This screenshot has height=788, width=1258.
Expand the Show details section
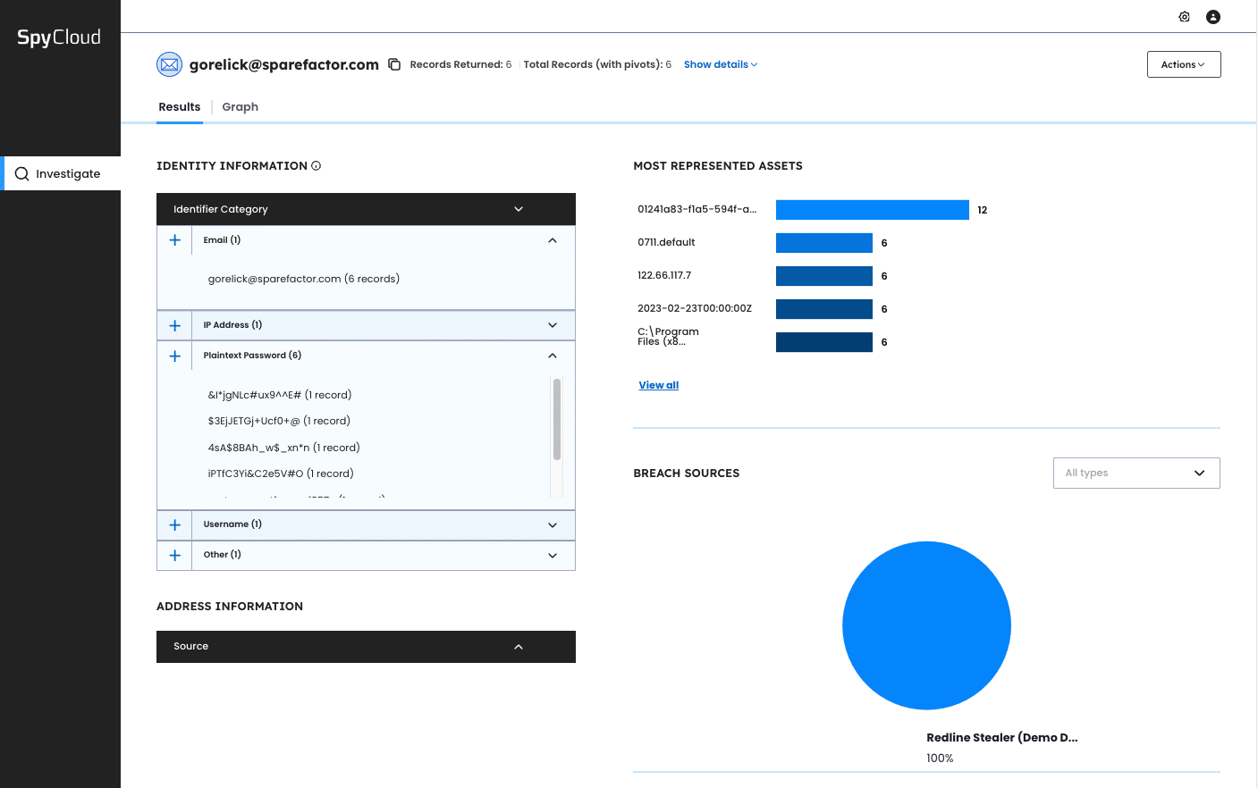tap(721, 63)
